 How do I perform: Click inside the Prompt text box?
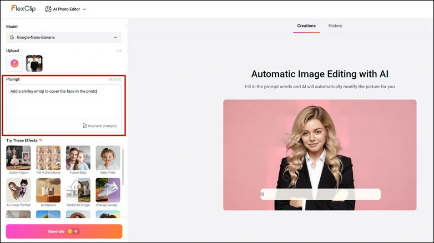(x=64, y=108)
